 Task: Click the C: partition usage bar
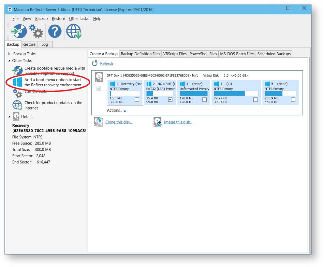(x=236, y=93)
